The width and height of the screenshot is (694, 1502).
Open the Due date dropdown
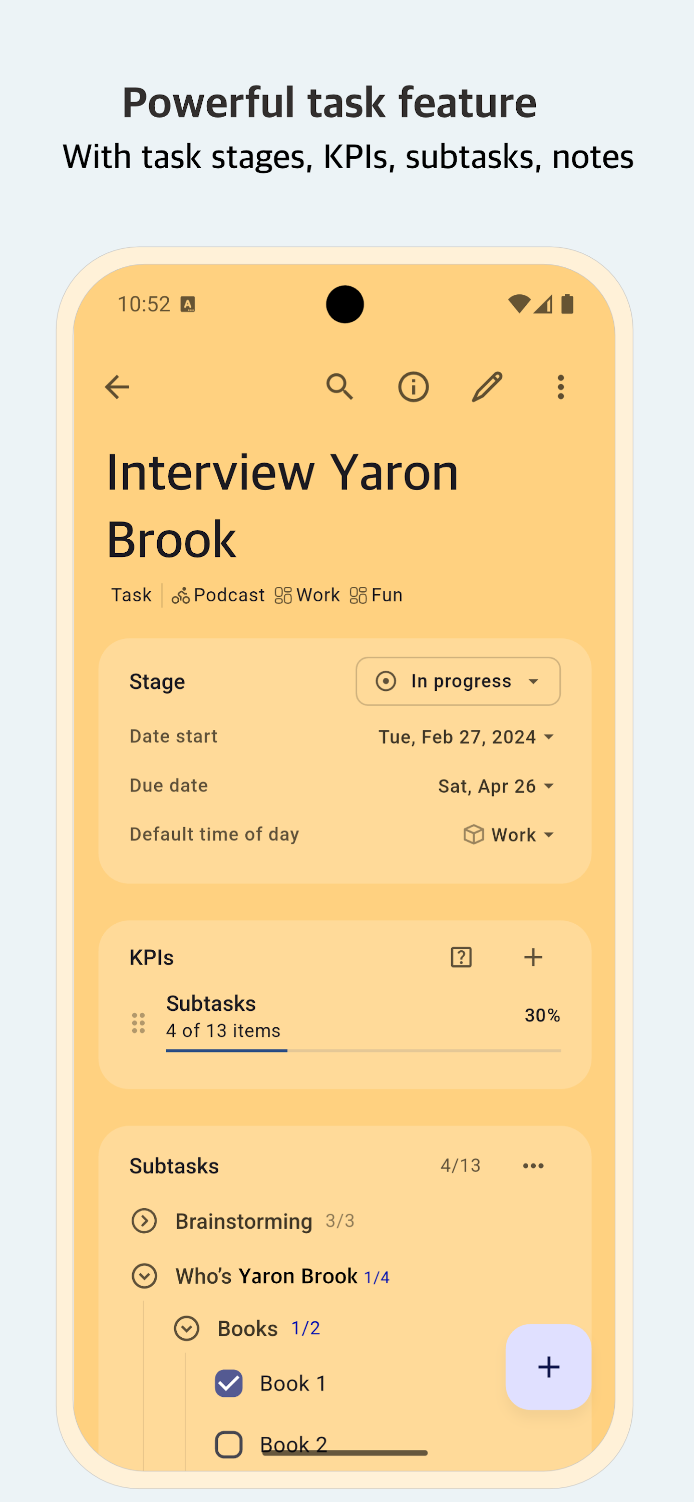coord(495,786)
